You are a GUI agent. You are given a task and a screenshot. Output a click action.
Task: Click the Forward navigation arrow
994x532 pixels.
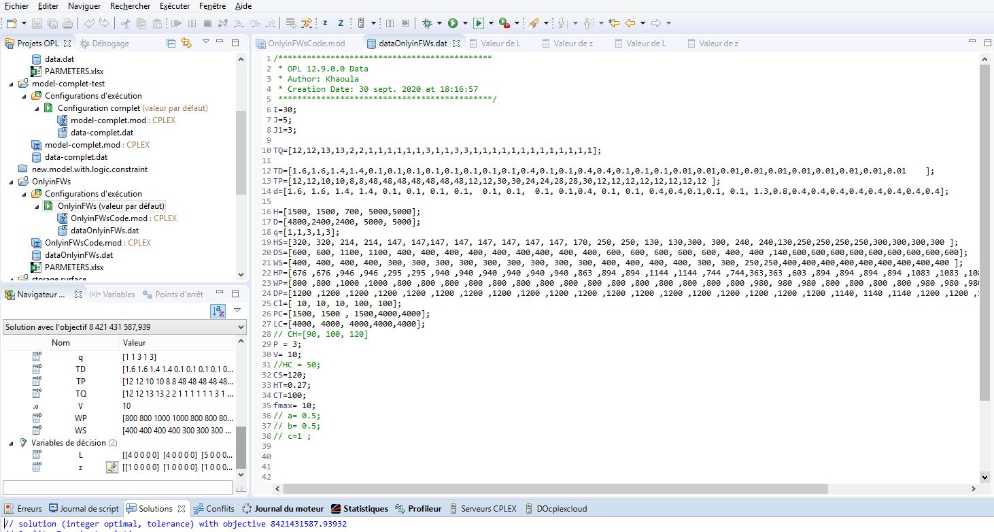pos(656,23)
